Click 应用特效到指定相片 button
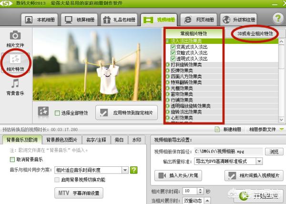The image size is (286, 204). click(127, 112)
